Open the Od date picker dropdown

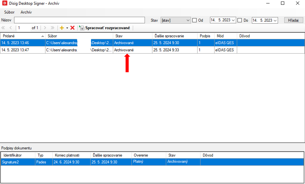[233, 20]
